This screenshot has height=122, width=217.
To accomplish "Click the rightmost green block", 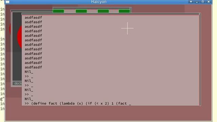I will pos(124,11).
